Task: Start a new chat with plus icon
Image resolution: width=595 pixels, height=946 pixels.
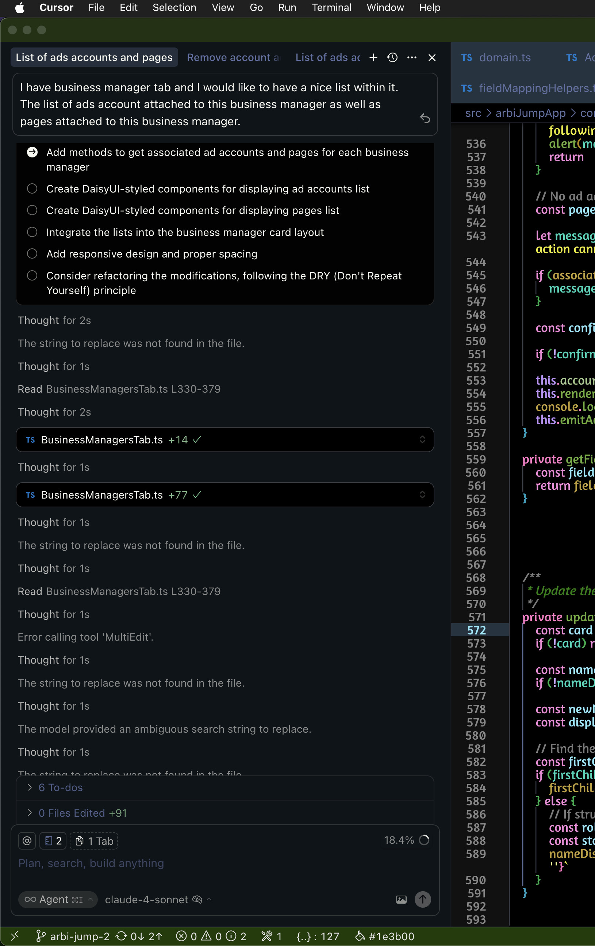Action: coord(373,58)
